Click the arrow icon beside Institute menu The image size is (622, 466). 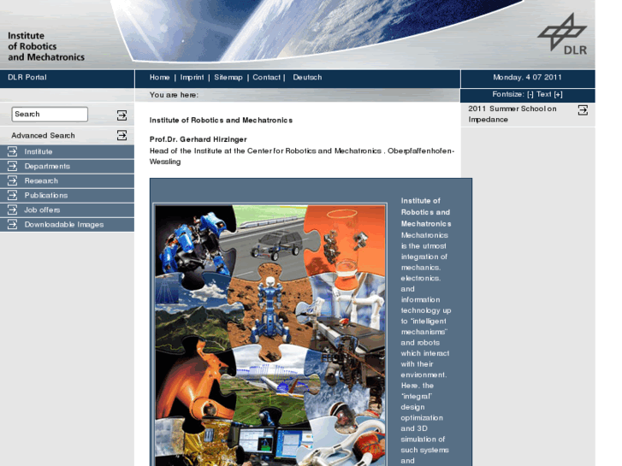coord(12,151)
